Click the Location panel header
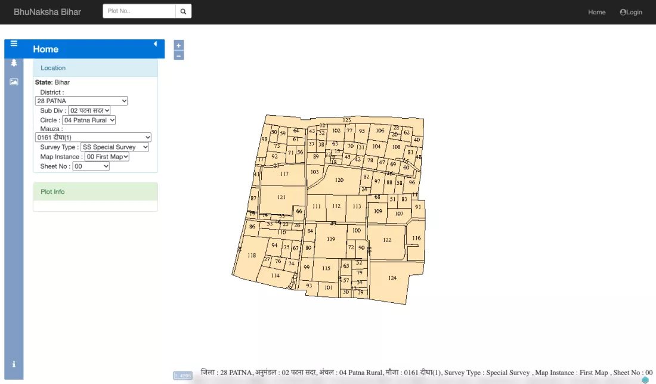This screenshot has width=656, height=384. point(95,68)
